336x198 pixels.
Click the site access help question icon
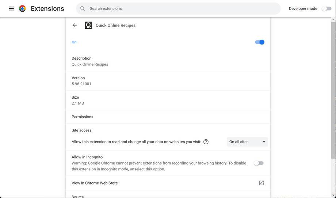pos(206,142)
